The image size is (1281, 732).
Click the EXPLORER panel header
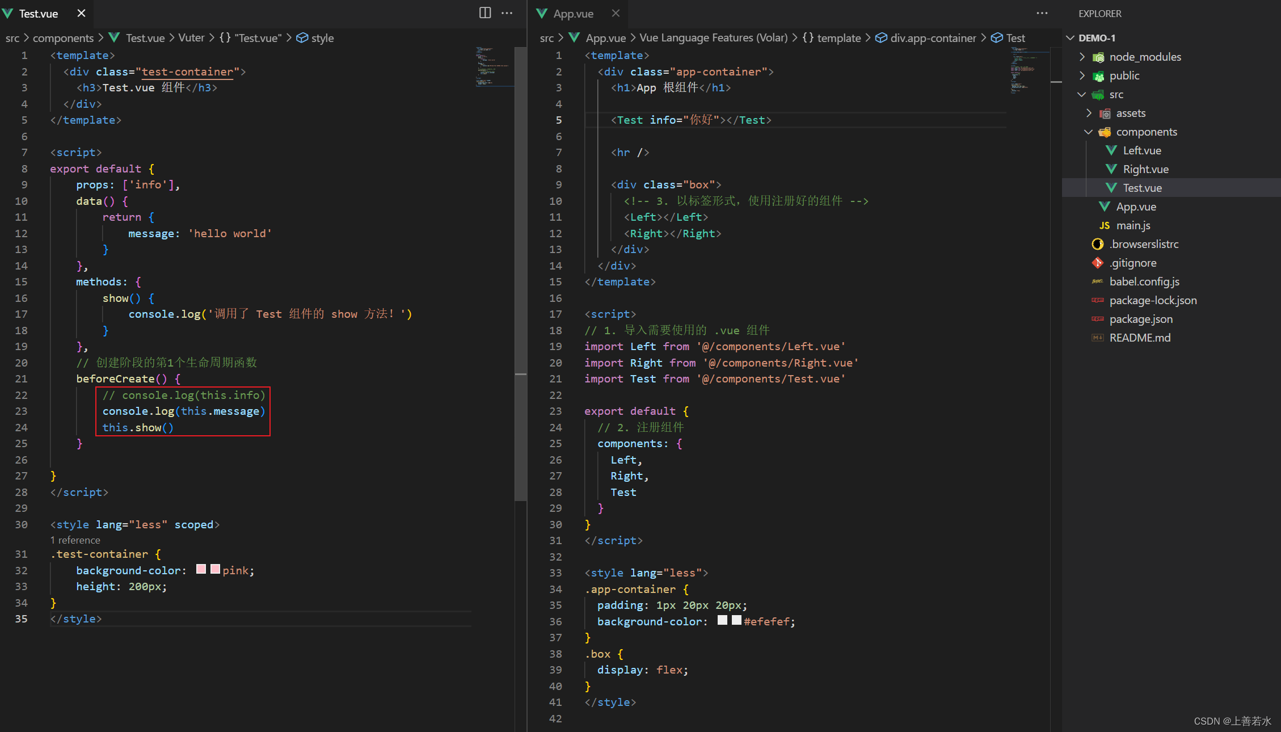click(x=1099, y=14)
